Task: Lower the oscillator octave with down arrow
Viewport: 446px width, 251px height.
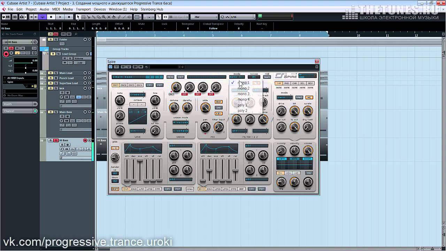Action: pos(134,105)
